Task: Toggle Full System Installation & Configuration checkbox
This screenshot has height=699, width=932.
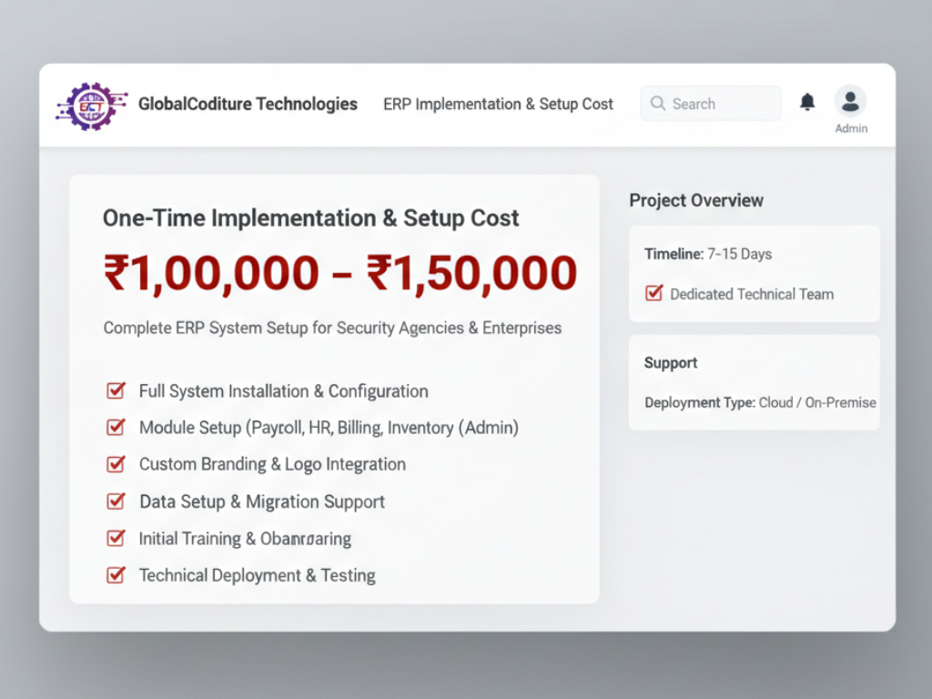Action: point(116,391)
